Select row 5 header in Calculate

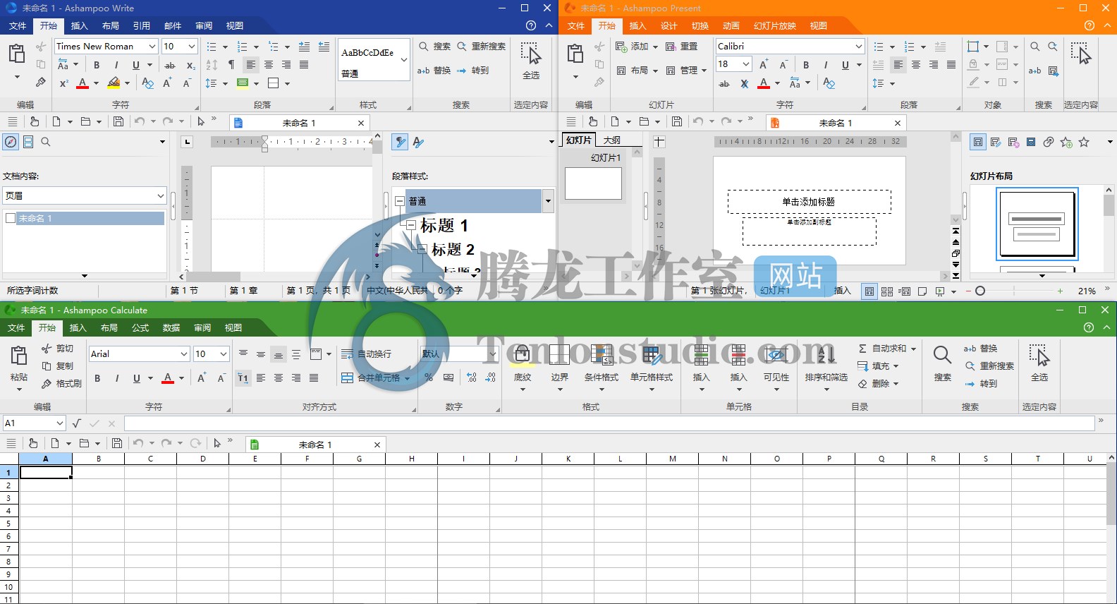click(8, 524)
